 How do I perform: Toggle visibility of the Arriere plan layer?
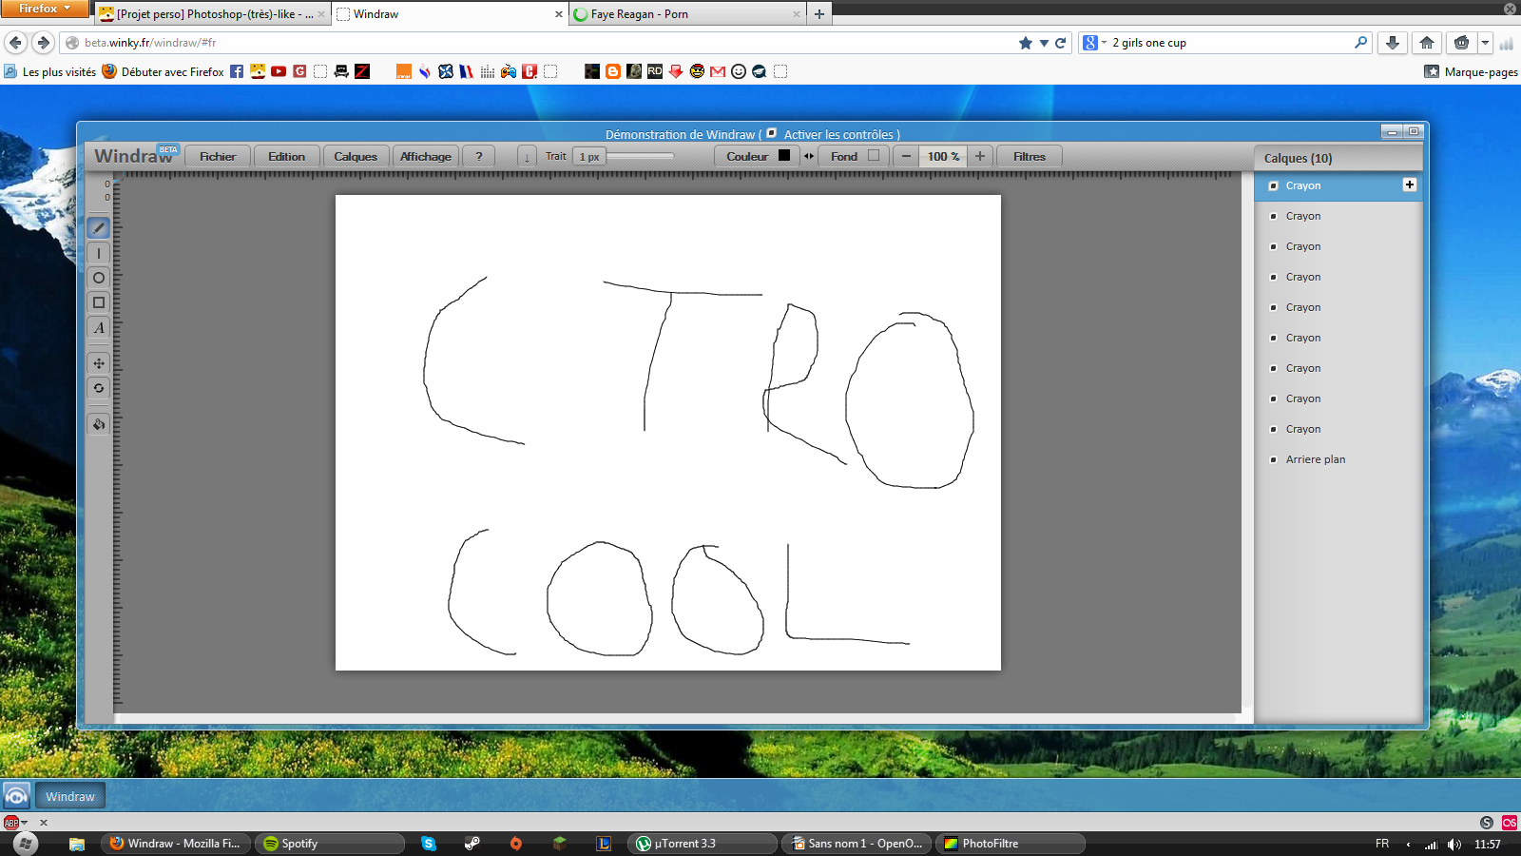tap(1274, 459)
